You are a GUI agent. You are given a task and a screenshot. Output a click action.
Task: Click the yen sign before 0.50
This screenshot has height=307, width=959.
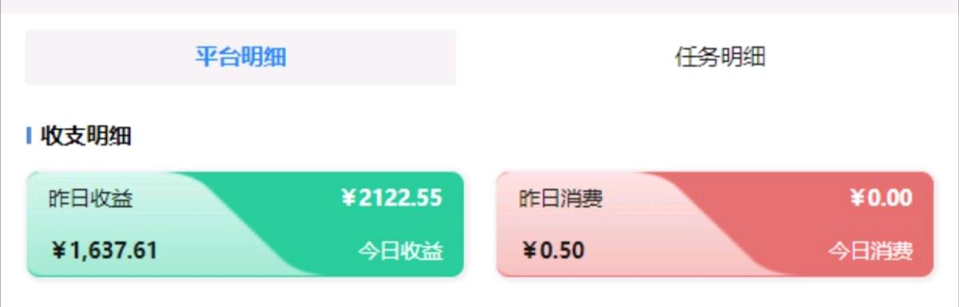[530, 250]
